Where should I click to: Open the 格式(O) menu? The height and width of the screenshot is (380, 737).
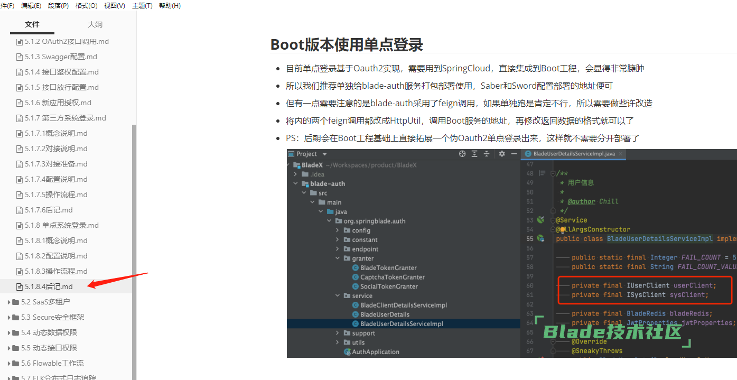click(87, 5)
